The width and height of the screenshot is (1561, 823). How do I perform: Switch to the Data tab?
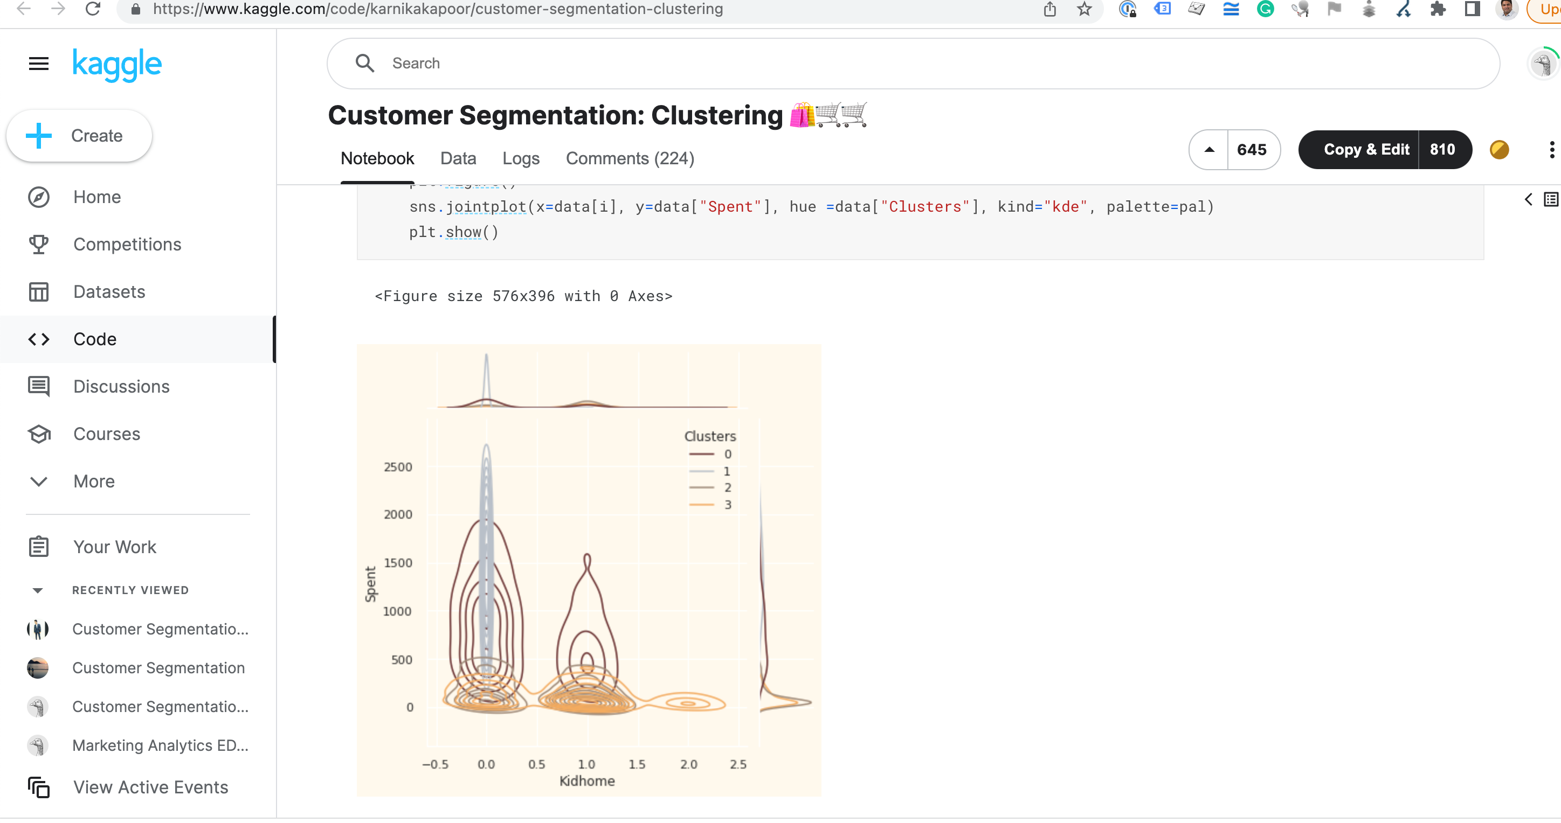(458, 158)
